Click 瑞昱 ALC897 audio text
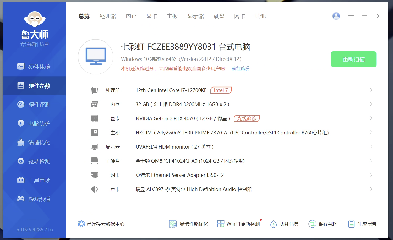The width and height of the screenshot is (393, 240). [194, 189]
